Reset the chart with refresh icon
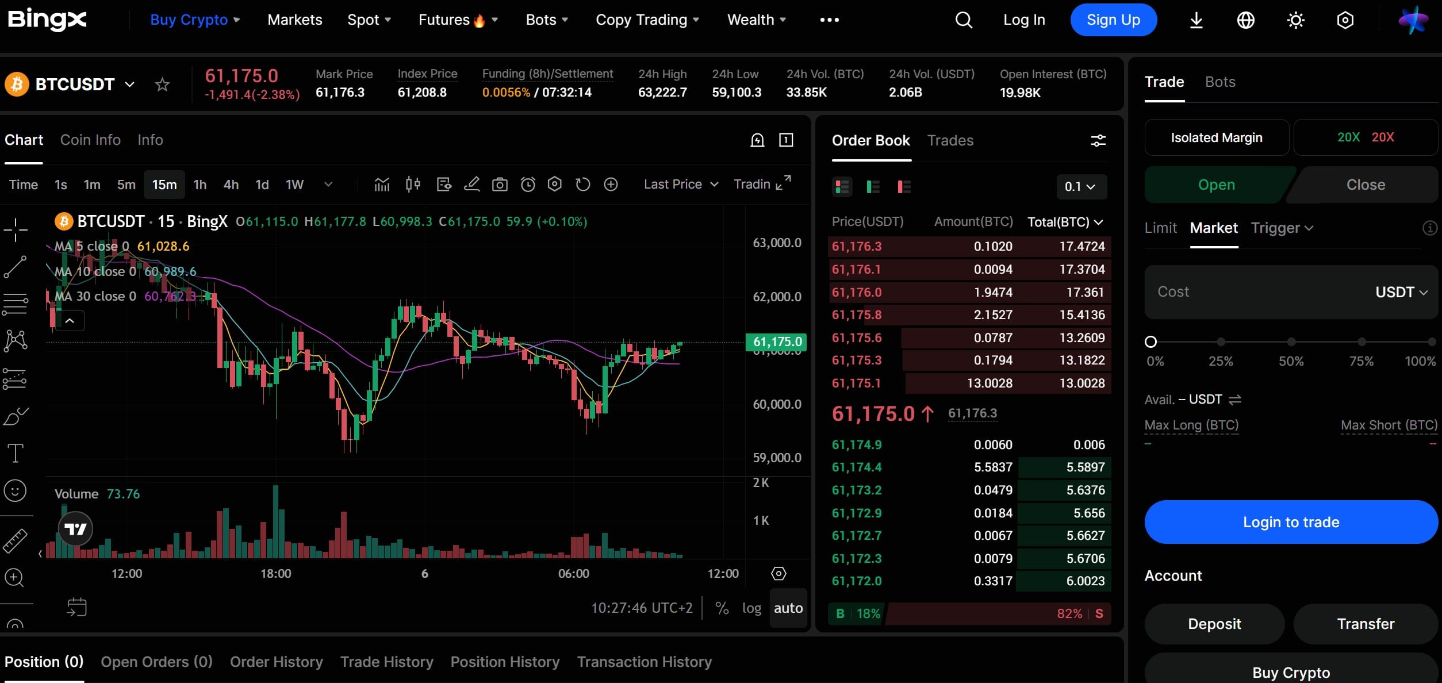This screenshot has width=1442, height=683. click(582, 184)
